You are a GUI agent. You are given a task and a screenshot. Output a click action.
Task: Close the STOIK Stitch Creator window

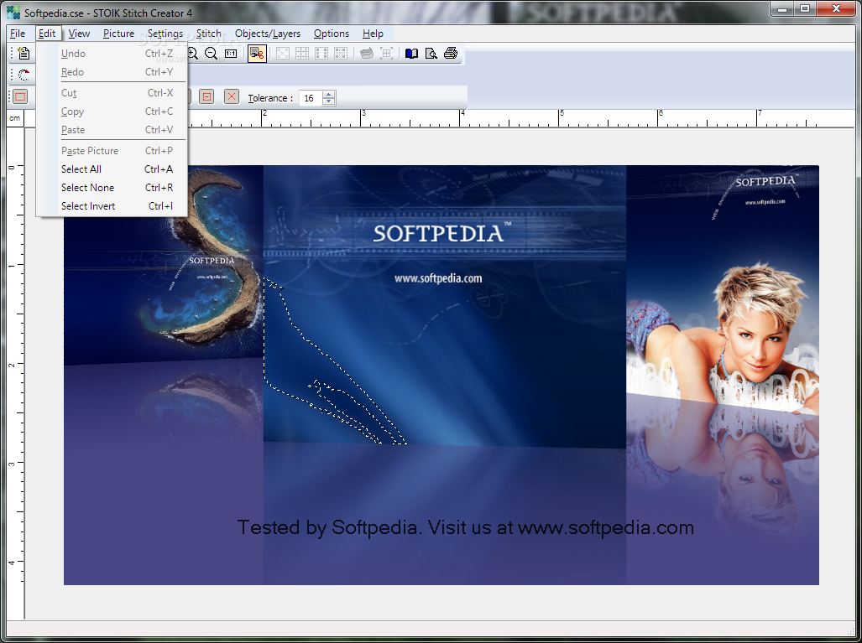tap(836, 8)
